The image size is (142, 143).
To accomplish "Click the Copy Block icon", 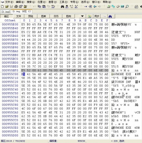I will tap(39, 6).
